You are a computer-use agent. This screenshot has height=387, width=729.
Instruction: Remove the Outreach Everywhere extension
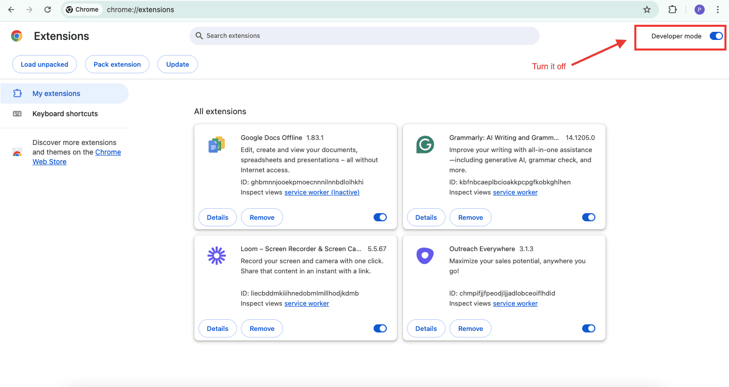pos(471,328)
